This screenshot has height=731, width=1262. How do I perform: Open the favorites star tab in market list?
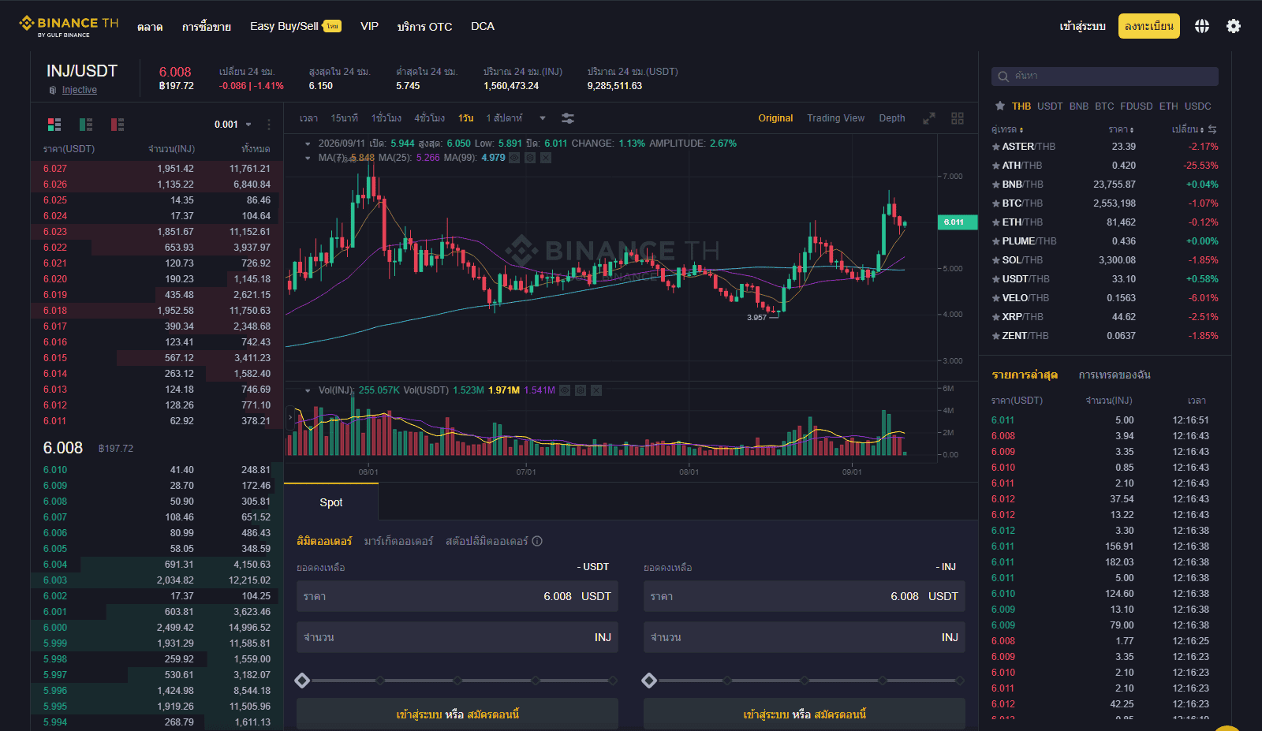[1000, 106]
